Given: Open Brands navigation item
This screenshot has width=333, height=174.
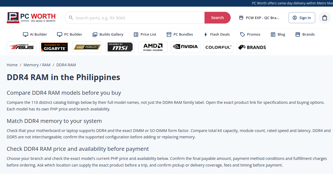Looking at the screenshot, I should pyautogui.click(x=305, y=35).
